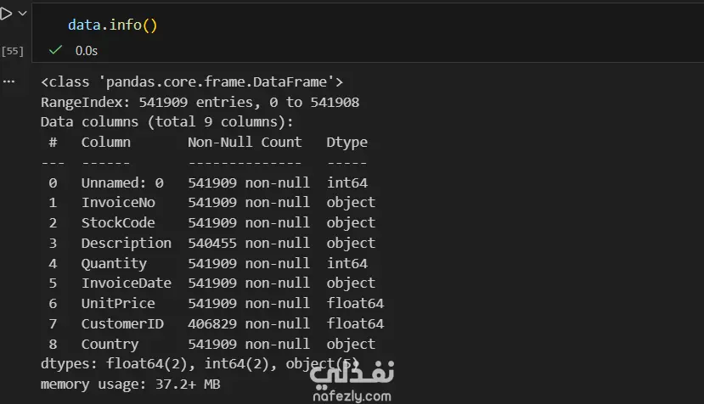Click the memory usage line
704x404 pixels.
[x=131, y=384]
